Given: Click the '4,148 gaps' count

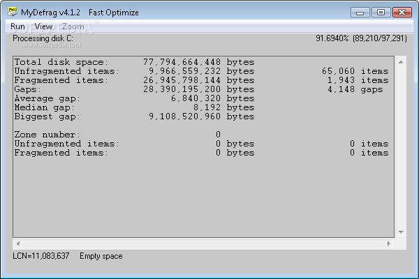Looking at the screenshot, I should pos(355,89).
